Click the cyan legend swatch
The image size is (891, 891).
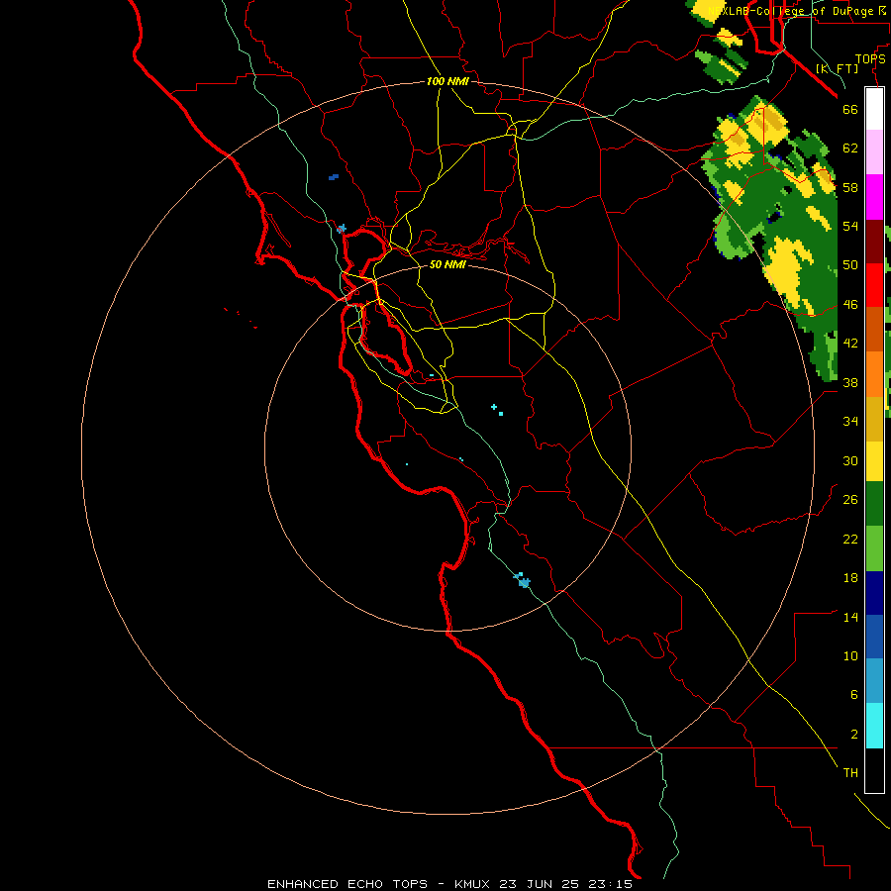(x=874, y=727)
